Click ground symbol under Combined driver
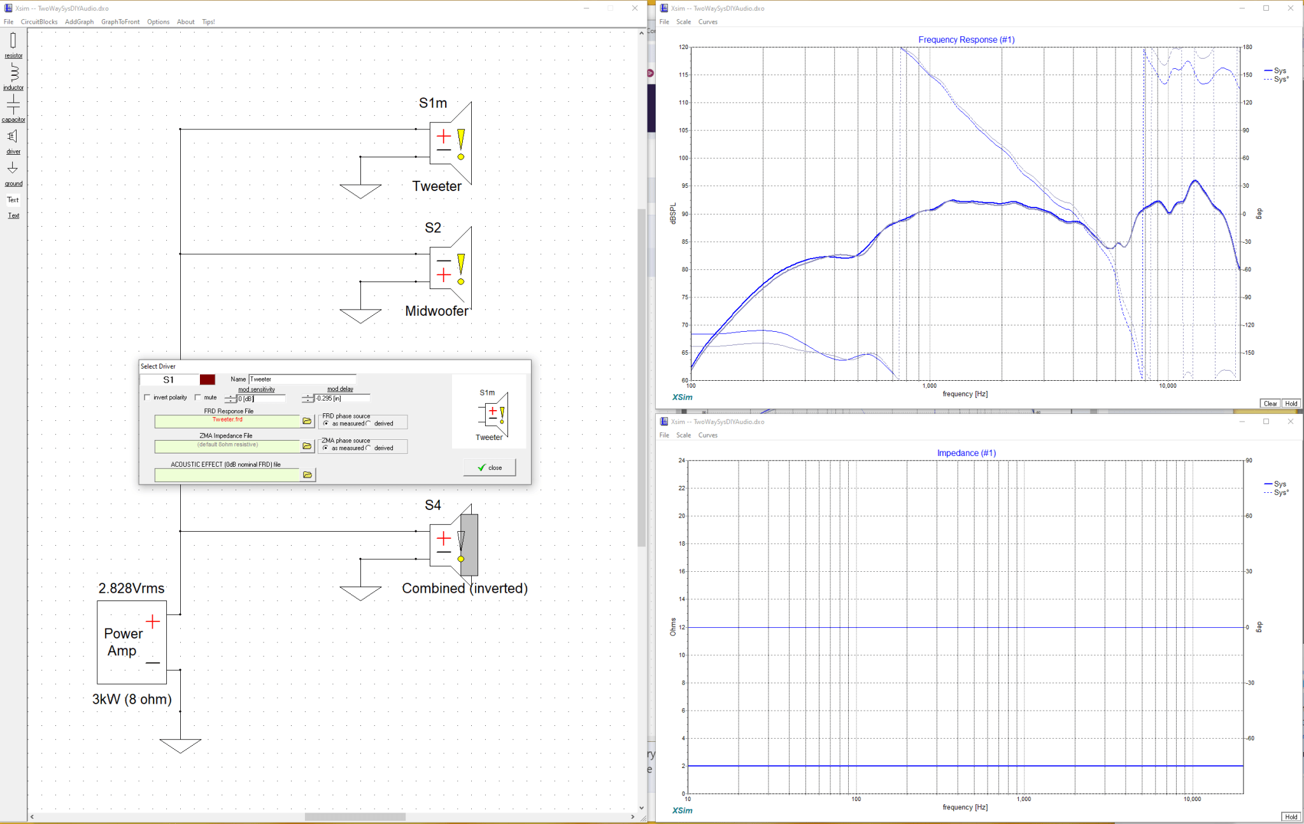The height and width of the screenshot is (824, 1304). tap(360, 593)
